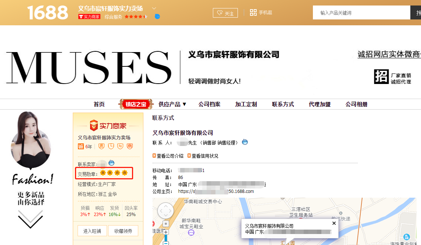Expand the 供应产品 dropdown menu
The height and width of the screenshot is (245, 421).
point(172,104)
